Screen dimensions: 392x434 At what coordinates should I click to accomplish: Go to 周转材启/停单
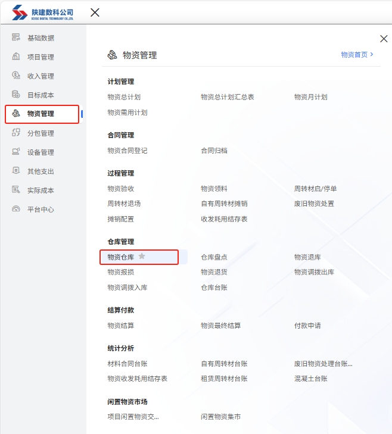pyautogui.click(x=315, y=189)
